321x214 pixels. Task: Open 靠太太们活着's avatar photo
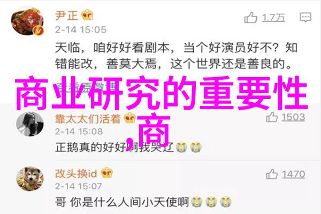[29, 124]
